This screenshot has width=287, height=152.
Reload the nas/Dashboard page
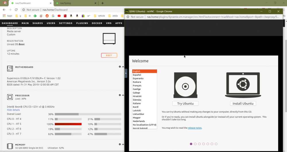point(16,10)
